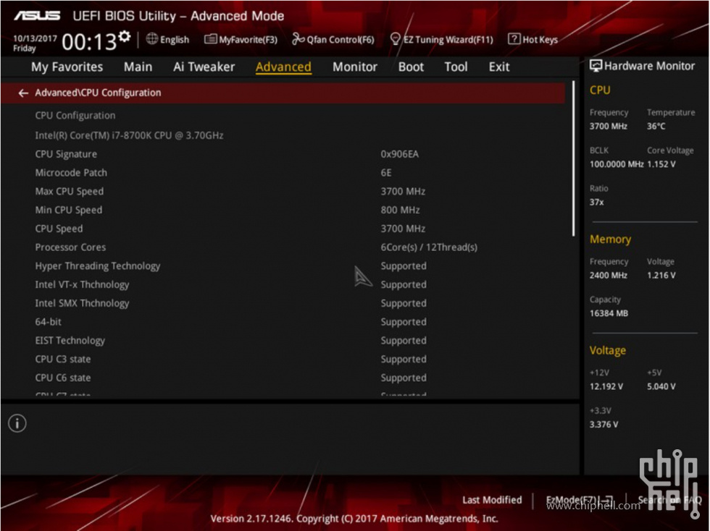Viewport: 710px width, 531px height.
Task: Go to the Ai Tweaker tab
Action: 204,67
